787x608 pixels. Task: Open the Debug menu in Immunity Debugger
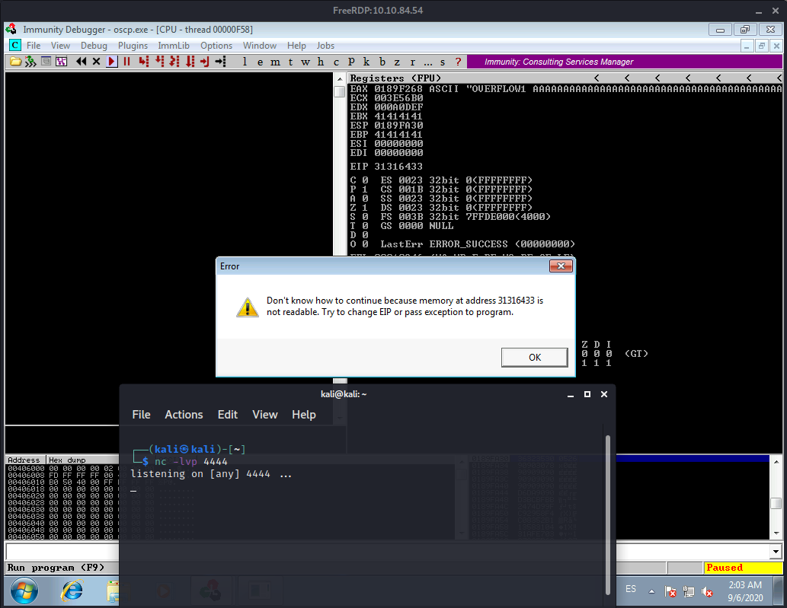point(94,46)
